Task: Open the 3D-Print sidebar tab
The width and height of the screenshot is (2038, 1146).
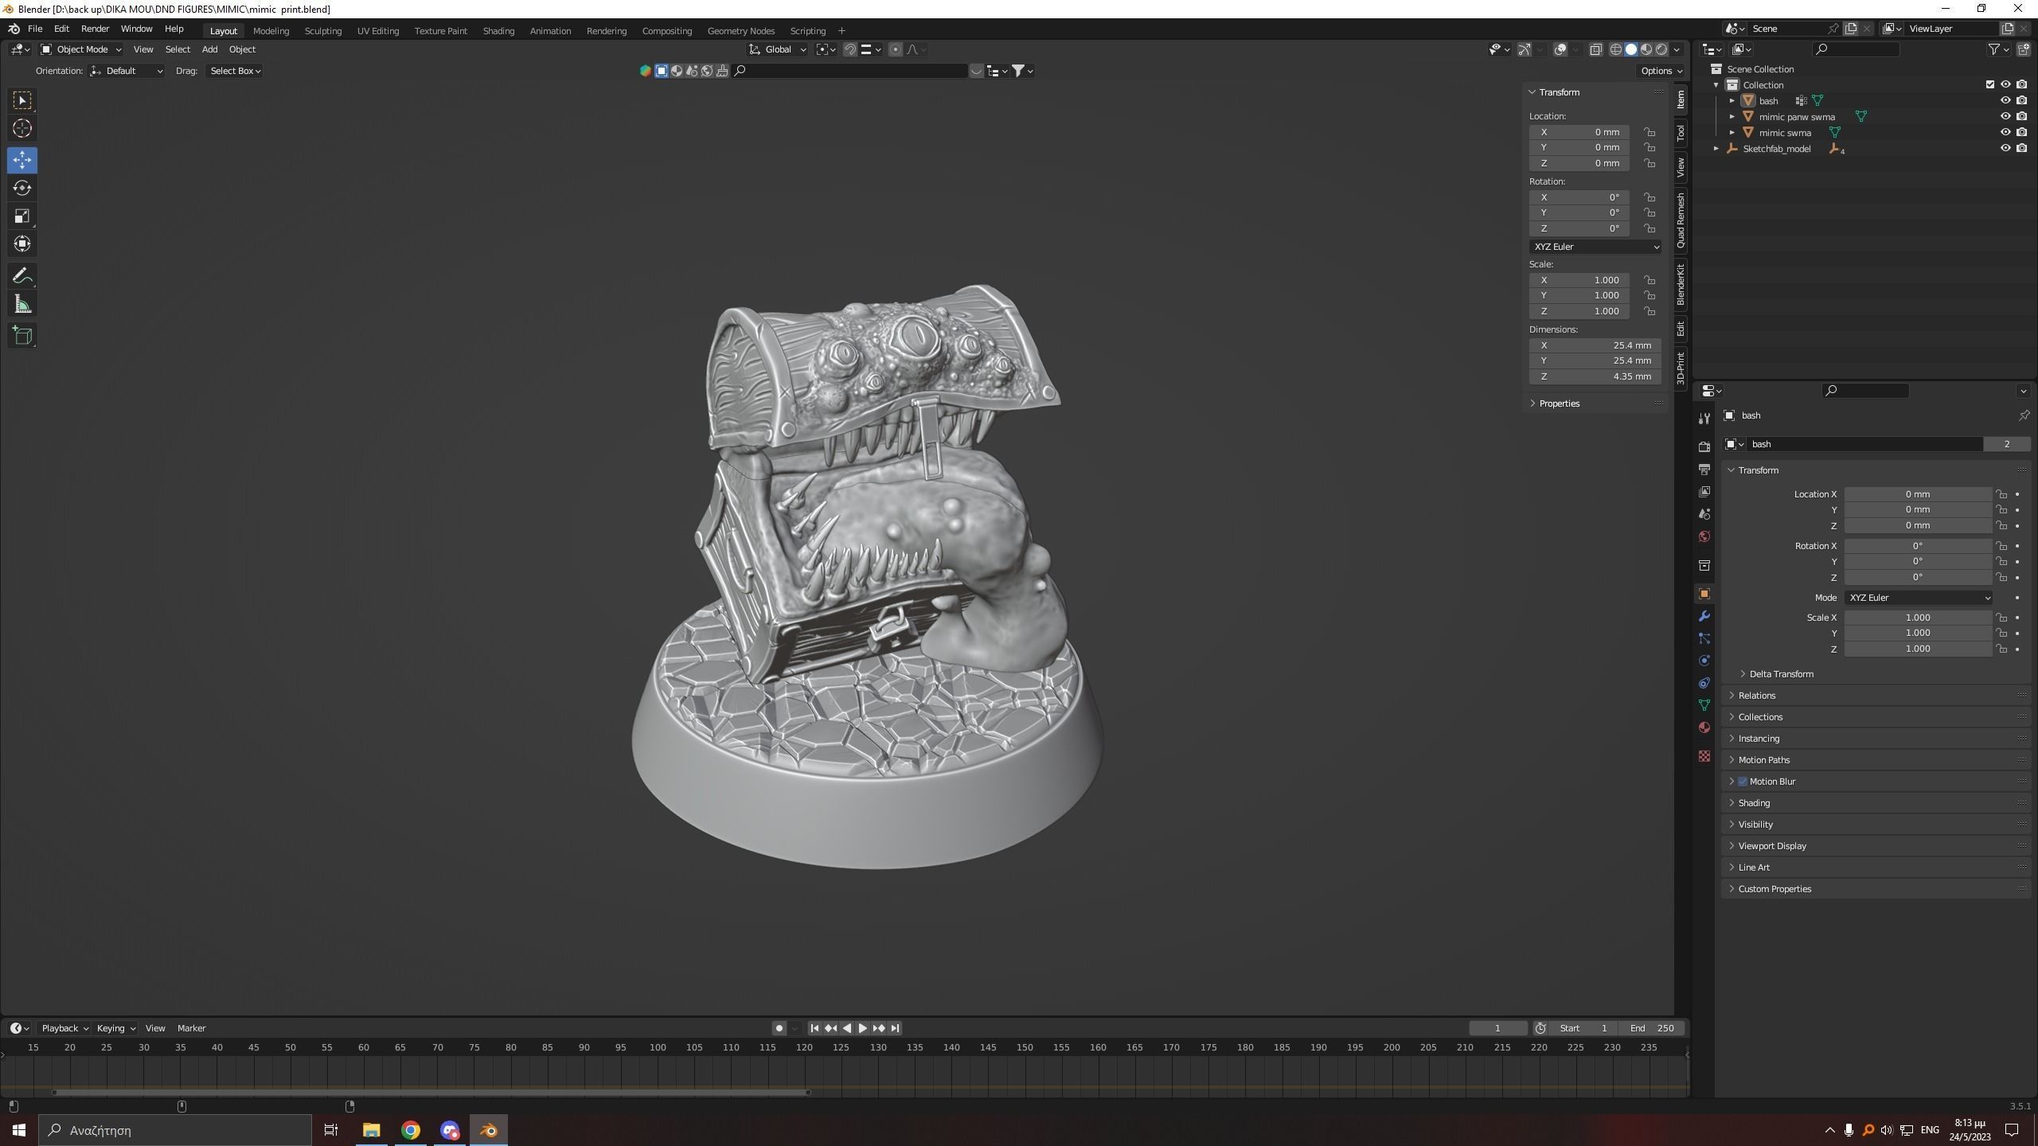Action: pos(1681,368)
